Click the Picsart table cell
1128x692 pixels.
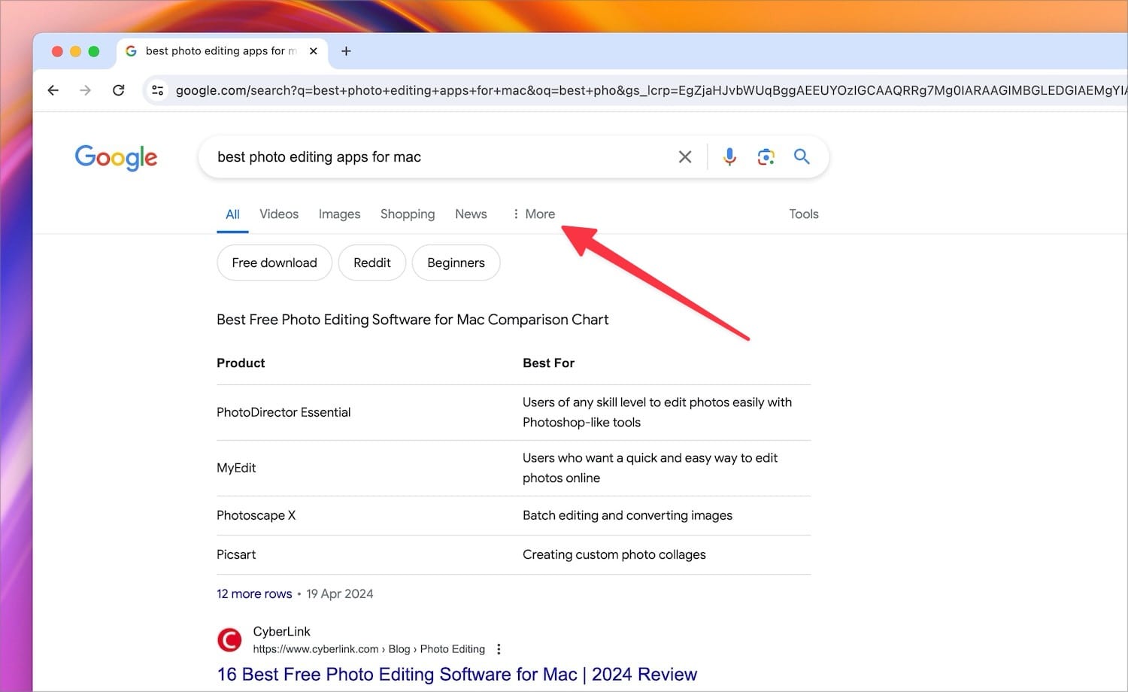click(236, 554)
